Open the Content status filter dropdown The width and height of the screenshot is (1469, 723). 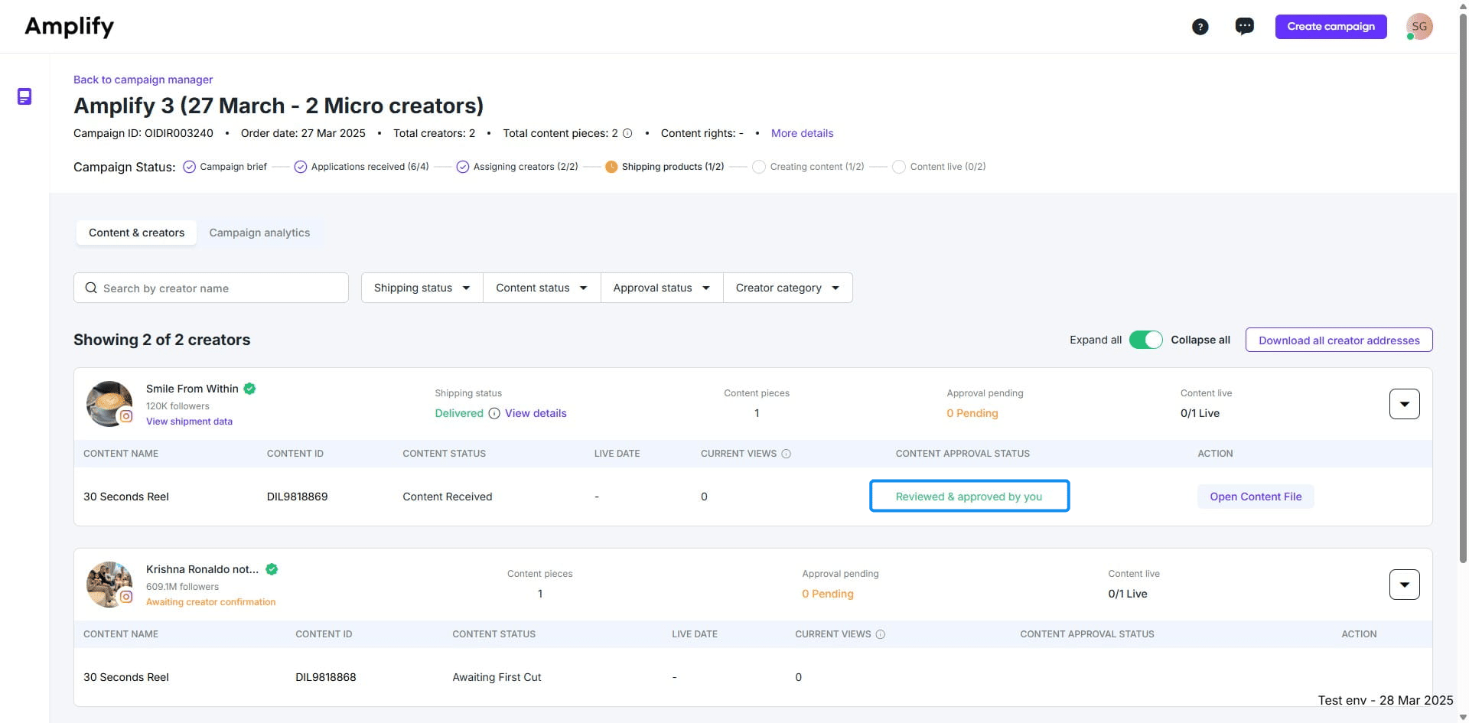tap(541, 288)
